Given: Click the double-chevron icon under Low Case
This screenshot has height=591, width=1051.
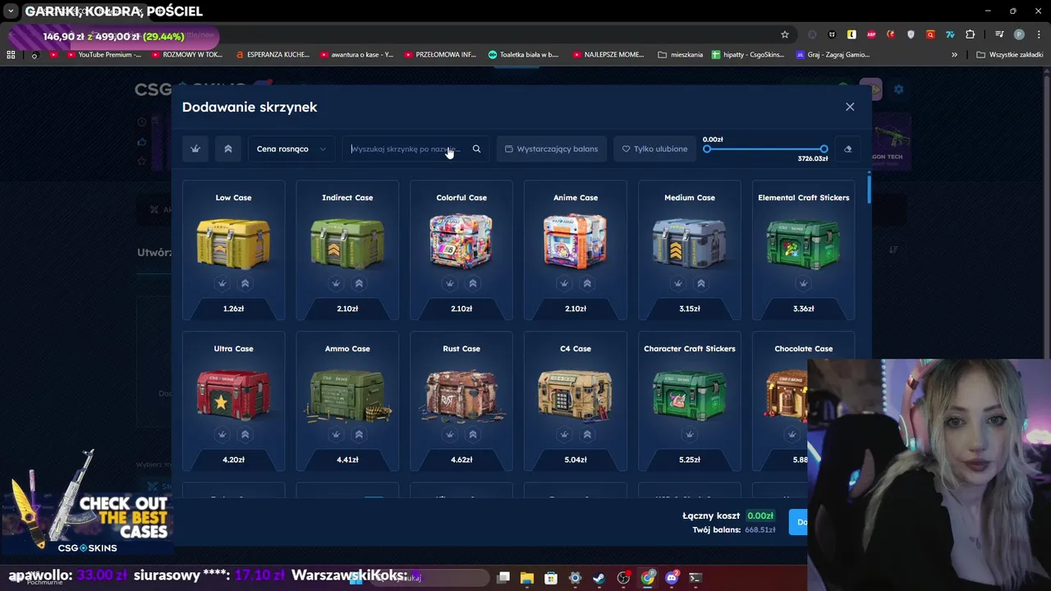Looking at the screenshot, I should pyautogui.click(x=245, y=283).
